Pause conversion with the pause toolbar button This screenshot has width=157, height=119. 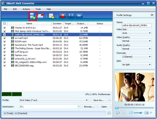click(x=71, y=16)
